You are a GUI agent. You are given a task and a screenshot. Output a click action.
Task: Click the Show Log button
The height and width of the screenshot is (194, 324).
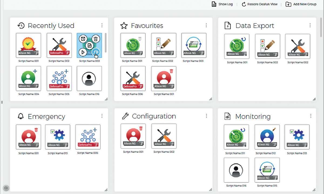tap(222, 4)
